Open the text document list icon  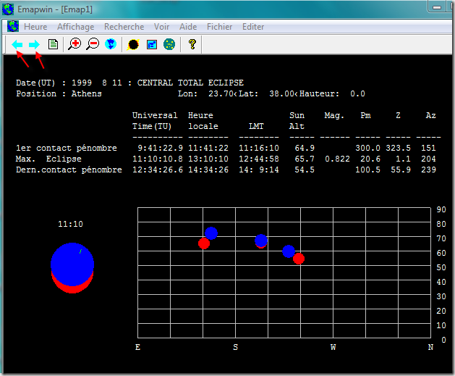point(53,44)
